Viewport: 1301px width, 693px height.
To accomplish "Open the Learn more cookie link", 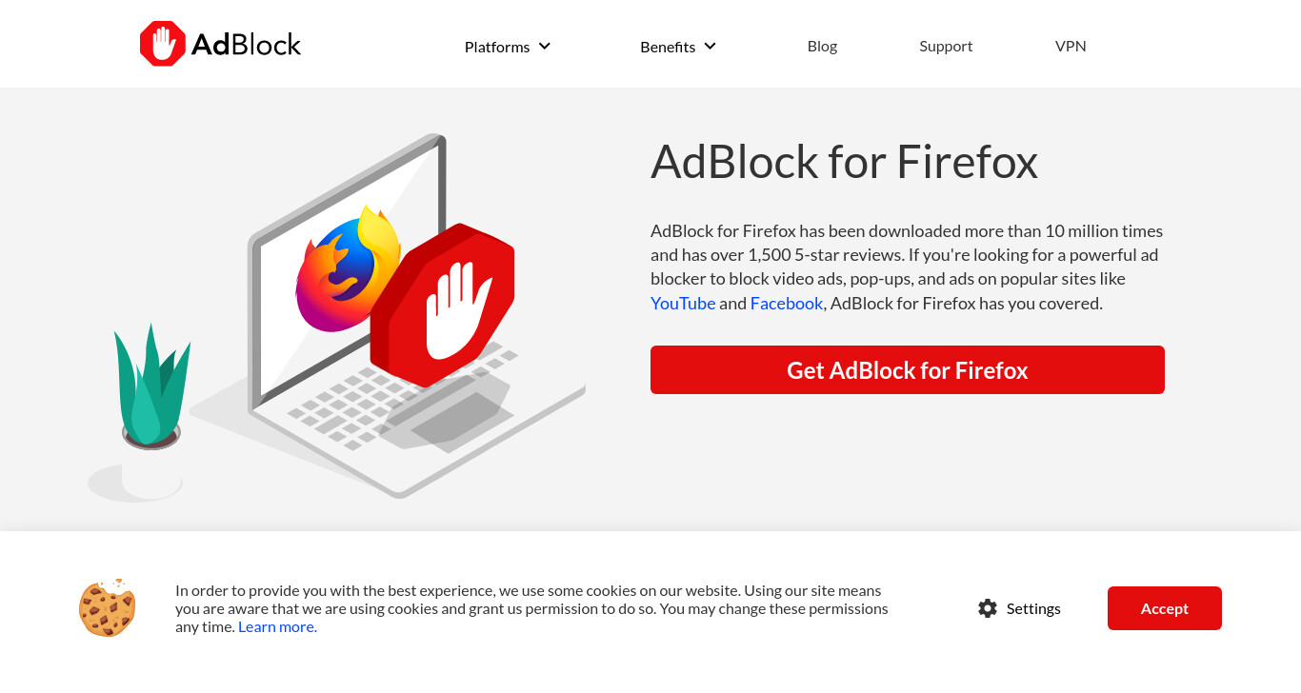I will point(277,626).
